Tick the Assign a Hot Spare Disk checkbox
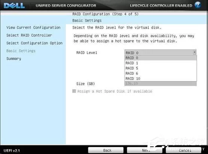Image resolution: width=208 pixels, height=154 pixels. point(74,91)
